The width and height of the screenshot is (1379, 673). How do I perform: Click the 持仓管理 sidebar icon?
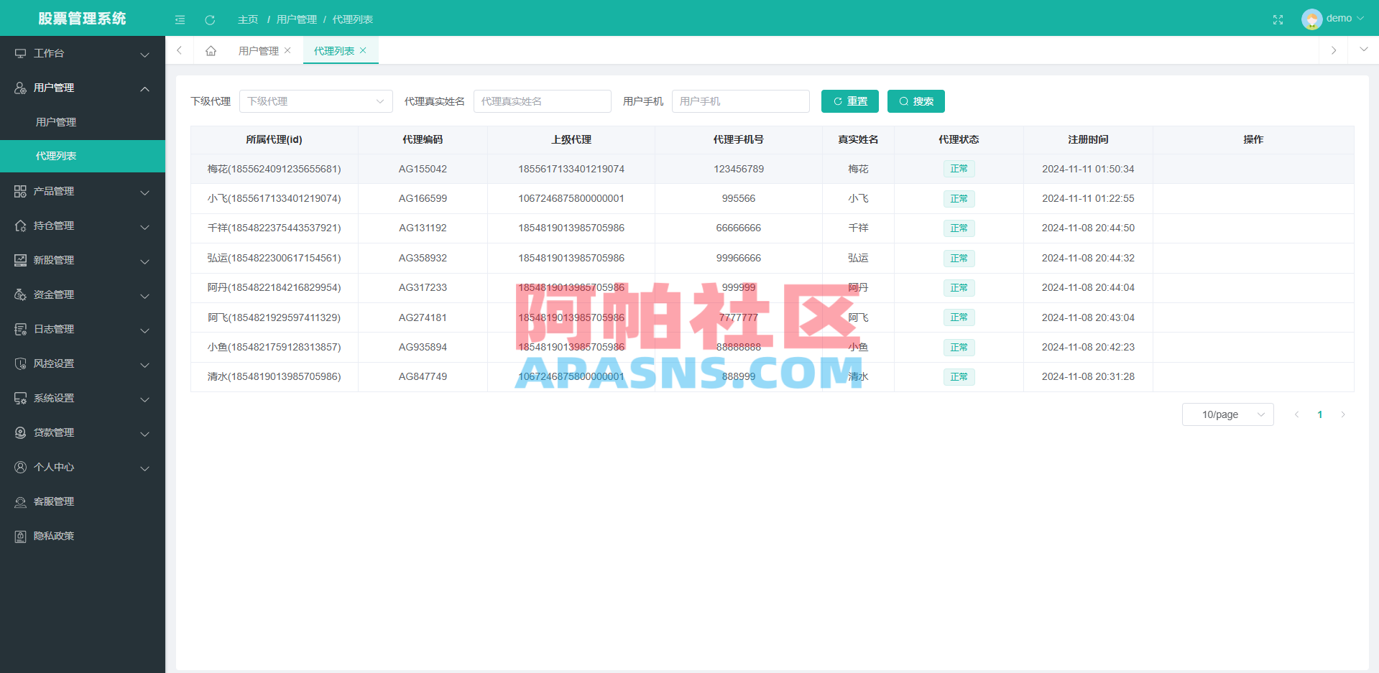pos(20,226)
